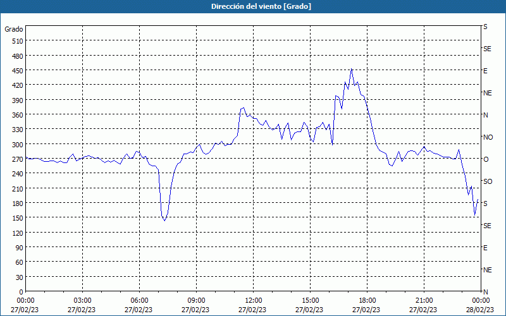
Task: Pick the 390 label on the degree axis
Action: tap(18, 100)
